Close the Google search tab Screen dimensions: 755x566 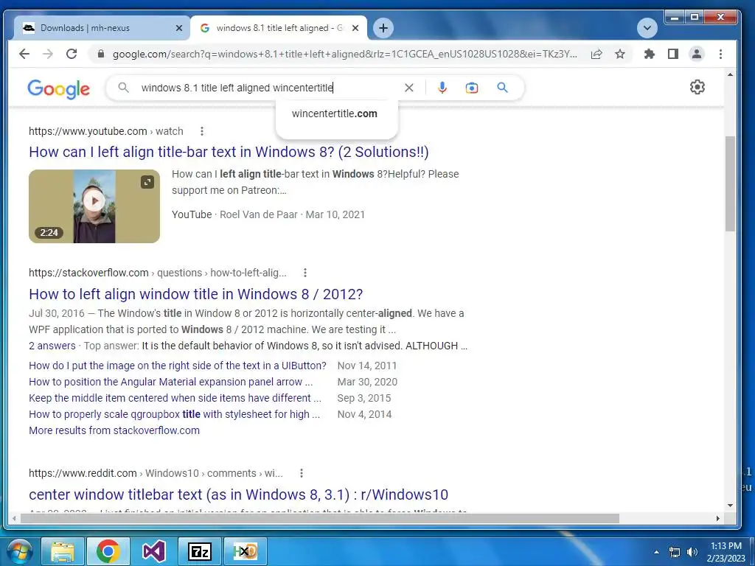(355, 29)
